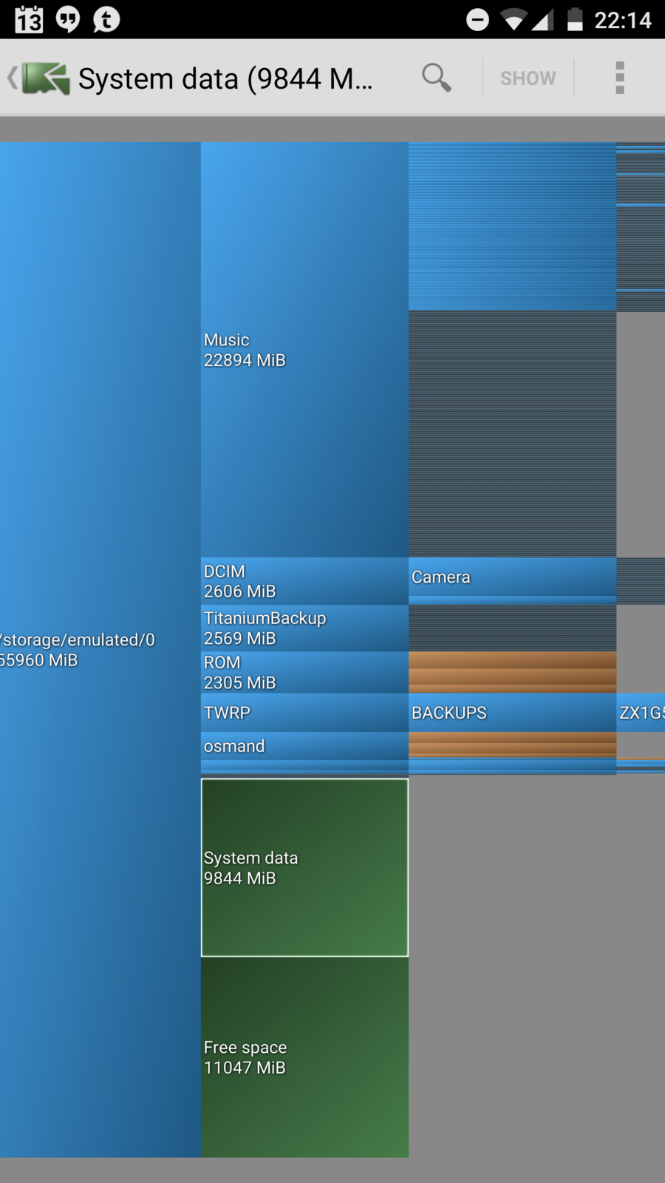Tap the Tumblr notification icon
This screenshot has width=665, height=1183.
point(106,19)
